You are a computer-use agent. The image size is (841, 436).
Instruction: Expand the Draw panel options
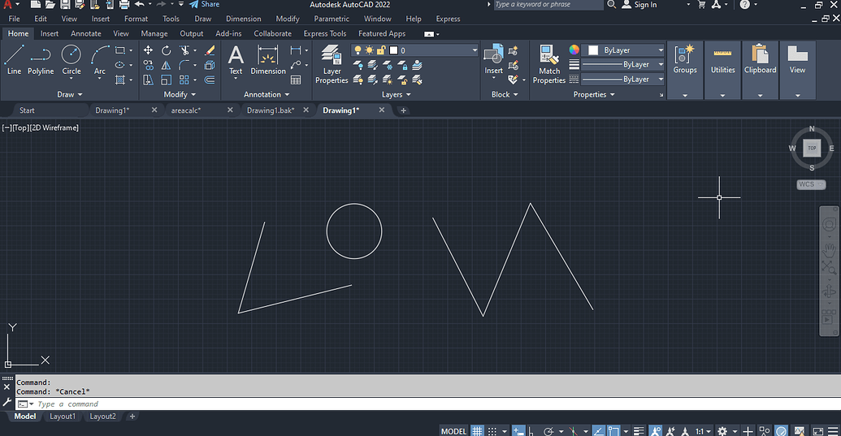coord(71,94)
